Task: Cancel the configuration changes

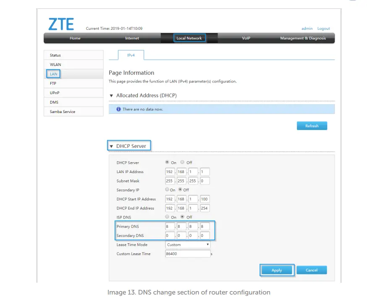Action: tap(312, 270)
